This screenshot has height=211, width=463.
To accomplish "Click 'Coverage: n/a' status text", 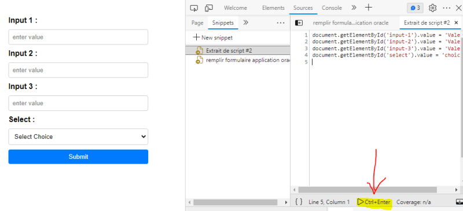I will click(x=413, y=202).
